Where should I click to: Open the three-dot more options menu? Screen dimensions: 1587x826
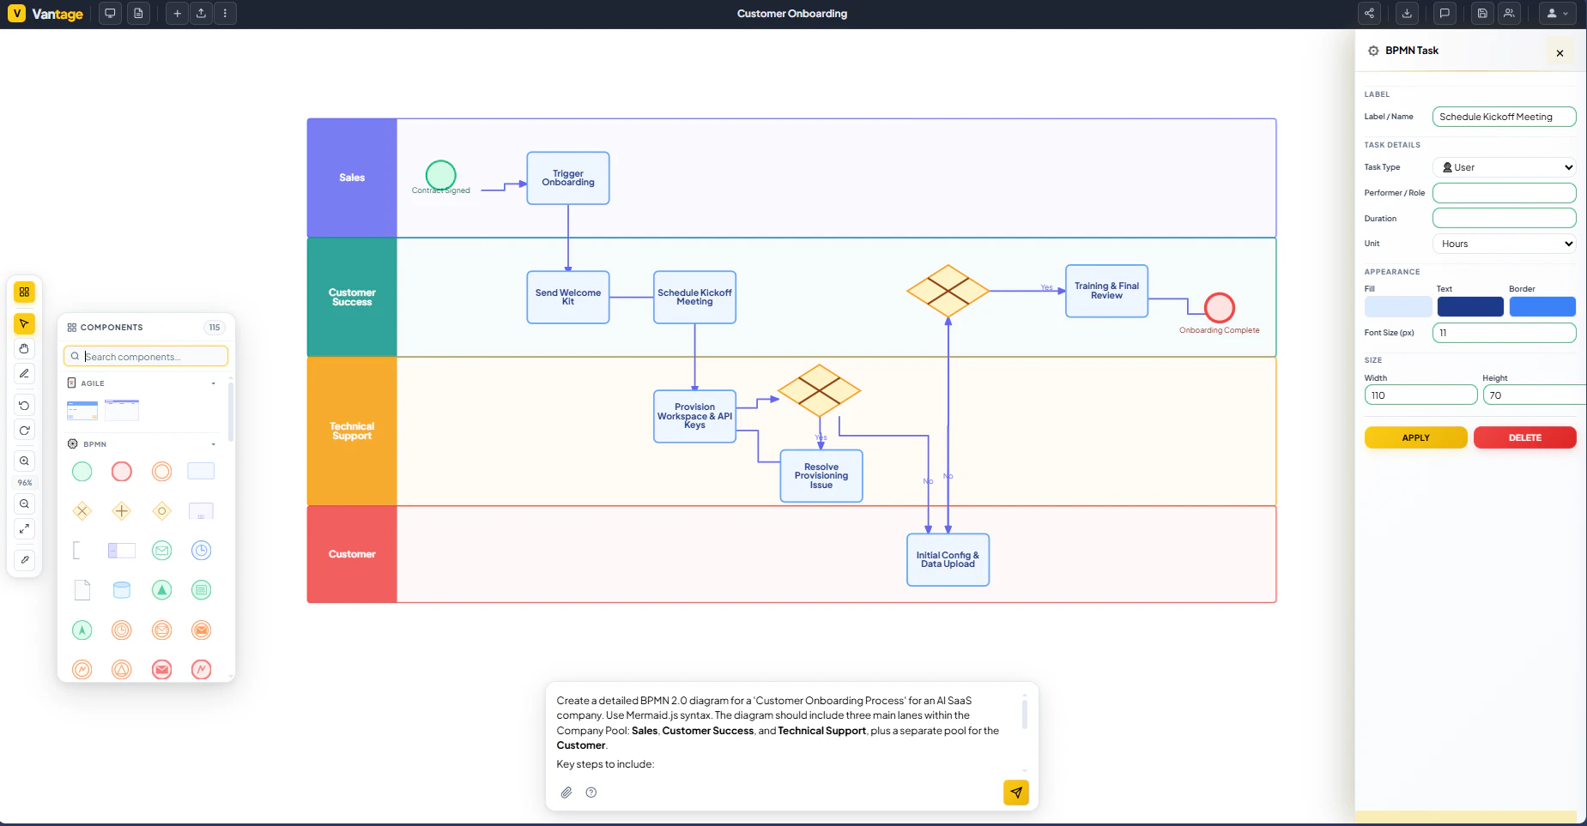click(x=225, y=14)
